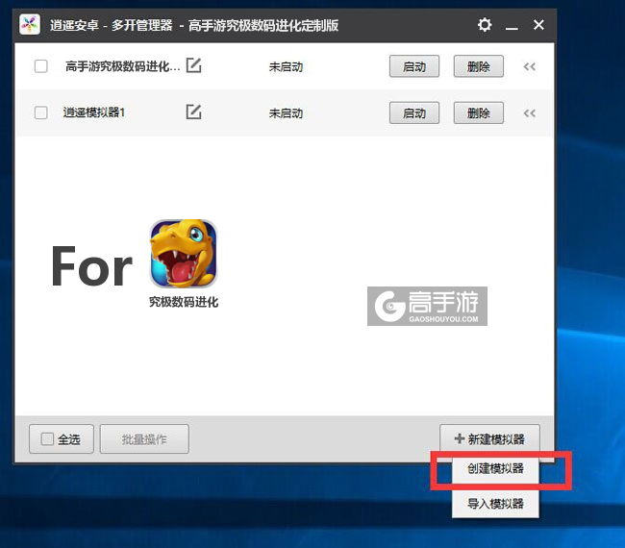625x548 pixels.
Task: Click 未启动 status of 高手游究极数码进化 row
Action: click(286, 66)
